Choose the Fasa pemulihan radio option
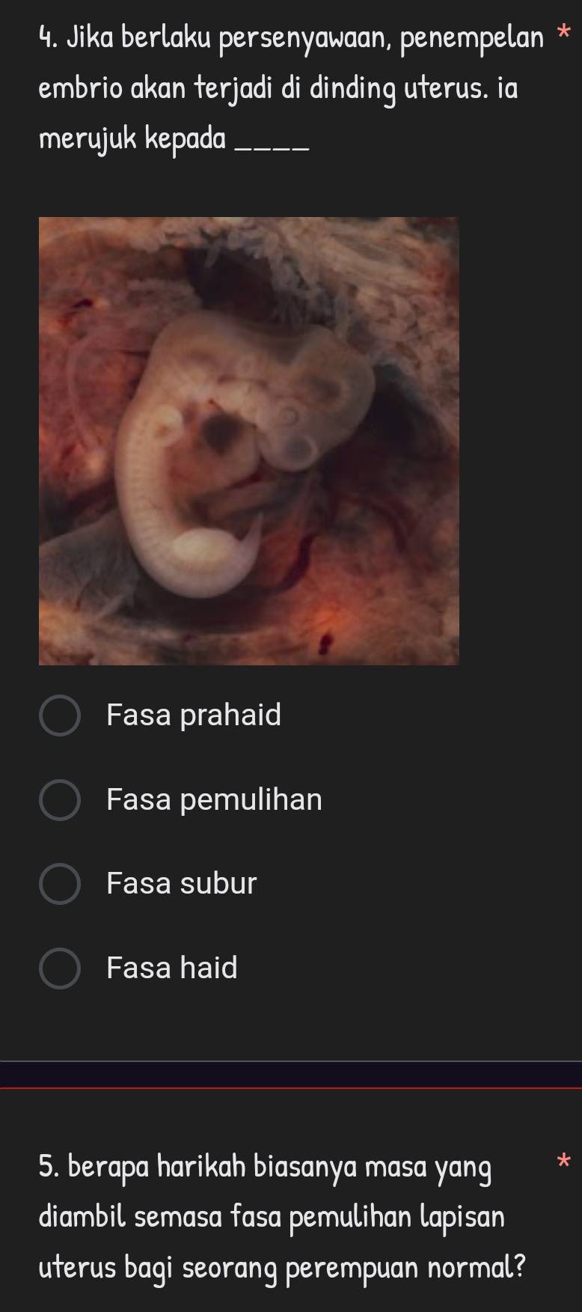Image resolution: width=582 pixels, height=1312 pixels. pyautogui.click(x=59, y=800)
